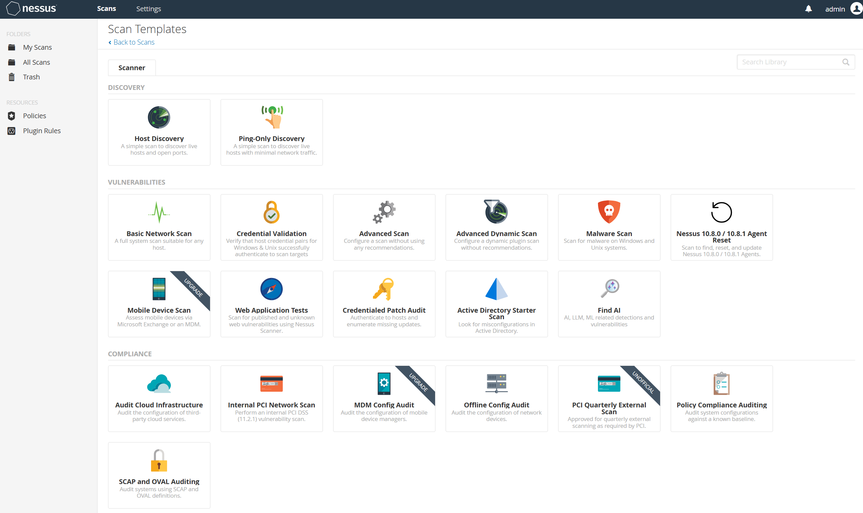This screenshot has width=863, height=513.
Task: Click the Find AI magnifier icon
Action: 609,288
